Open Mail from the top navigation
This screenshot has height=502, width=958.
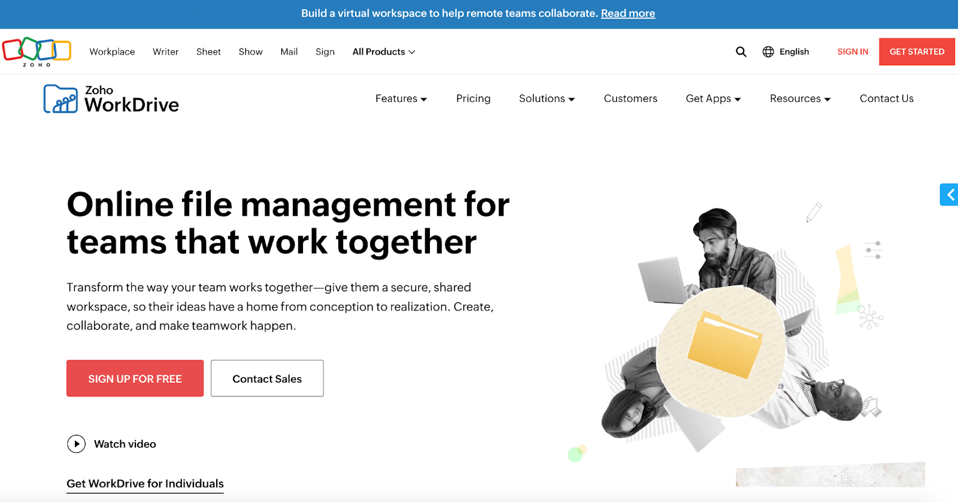point(289,52)
